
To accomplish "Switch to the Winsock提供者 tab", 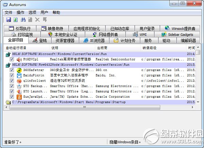I will [180, 28].
